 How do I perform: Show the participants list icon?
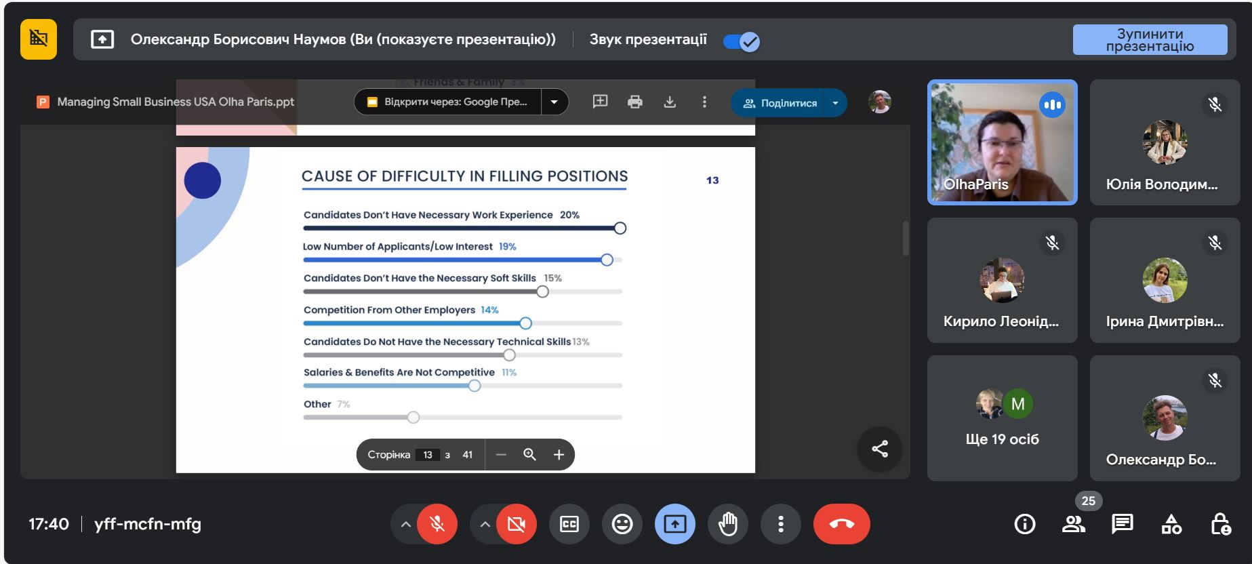coord(1073,524)
